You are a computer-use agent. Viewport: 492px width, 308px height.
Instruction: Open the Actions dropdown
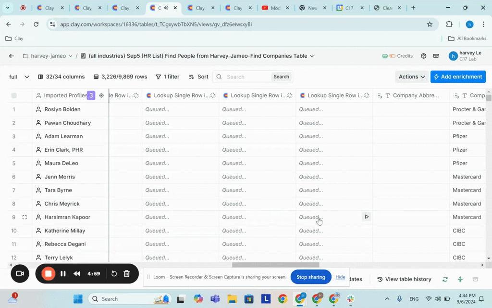(412, 77)
